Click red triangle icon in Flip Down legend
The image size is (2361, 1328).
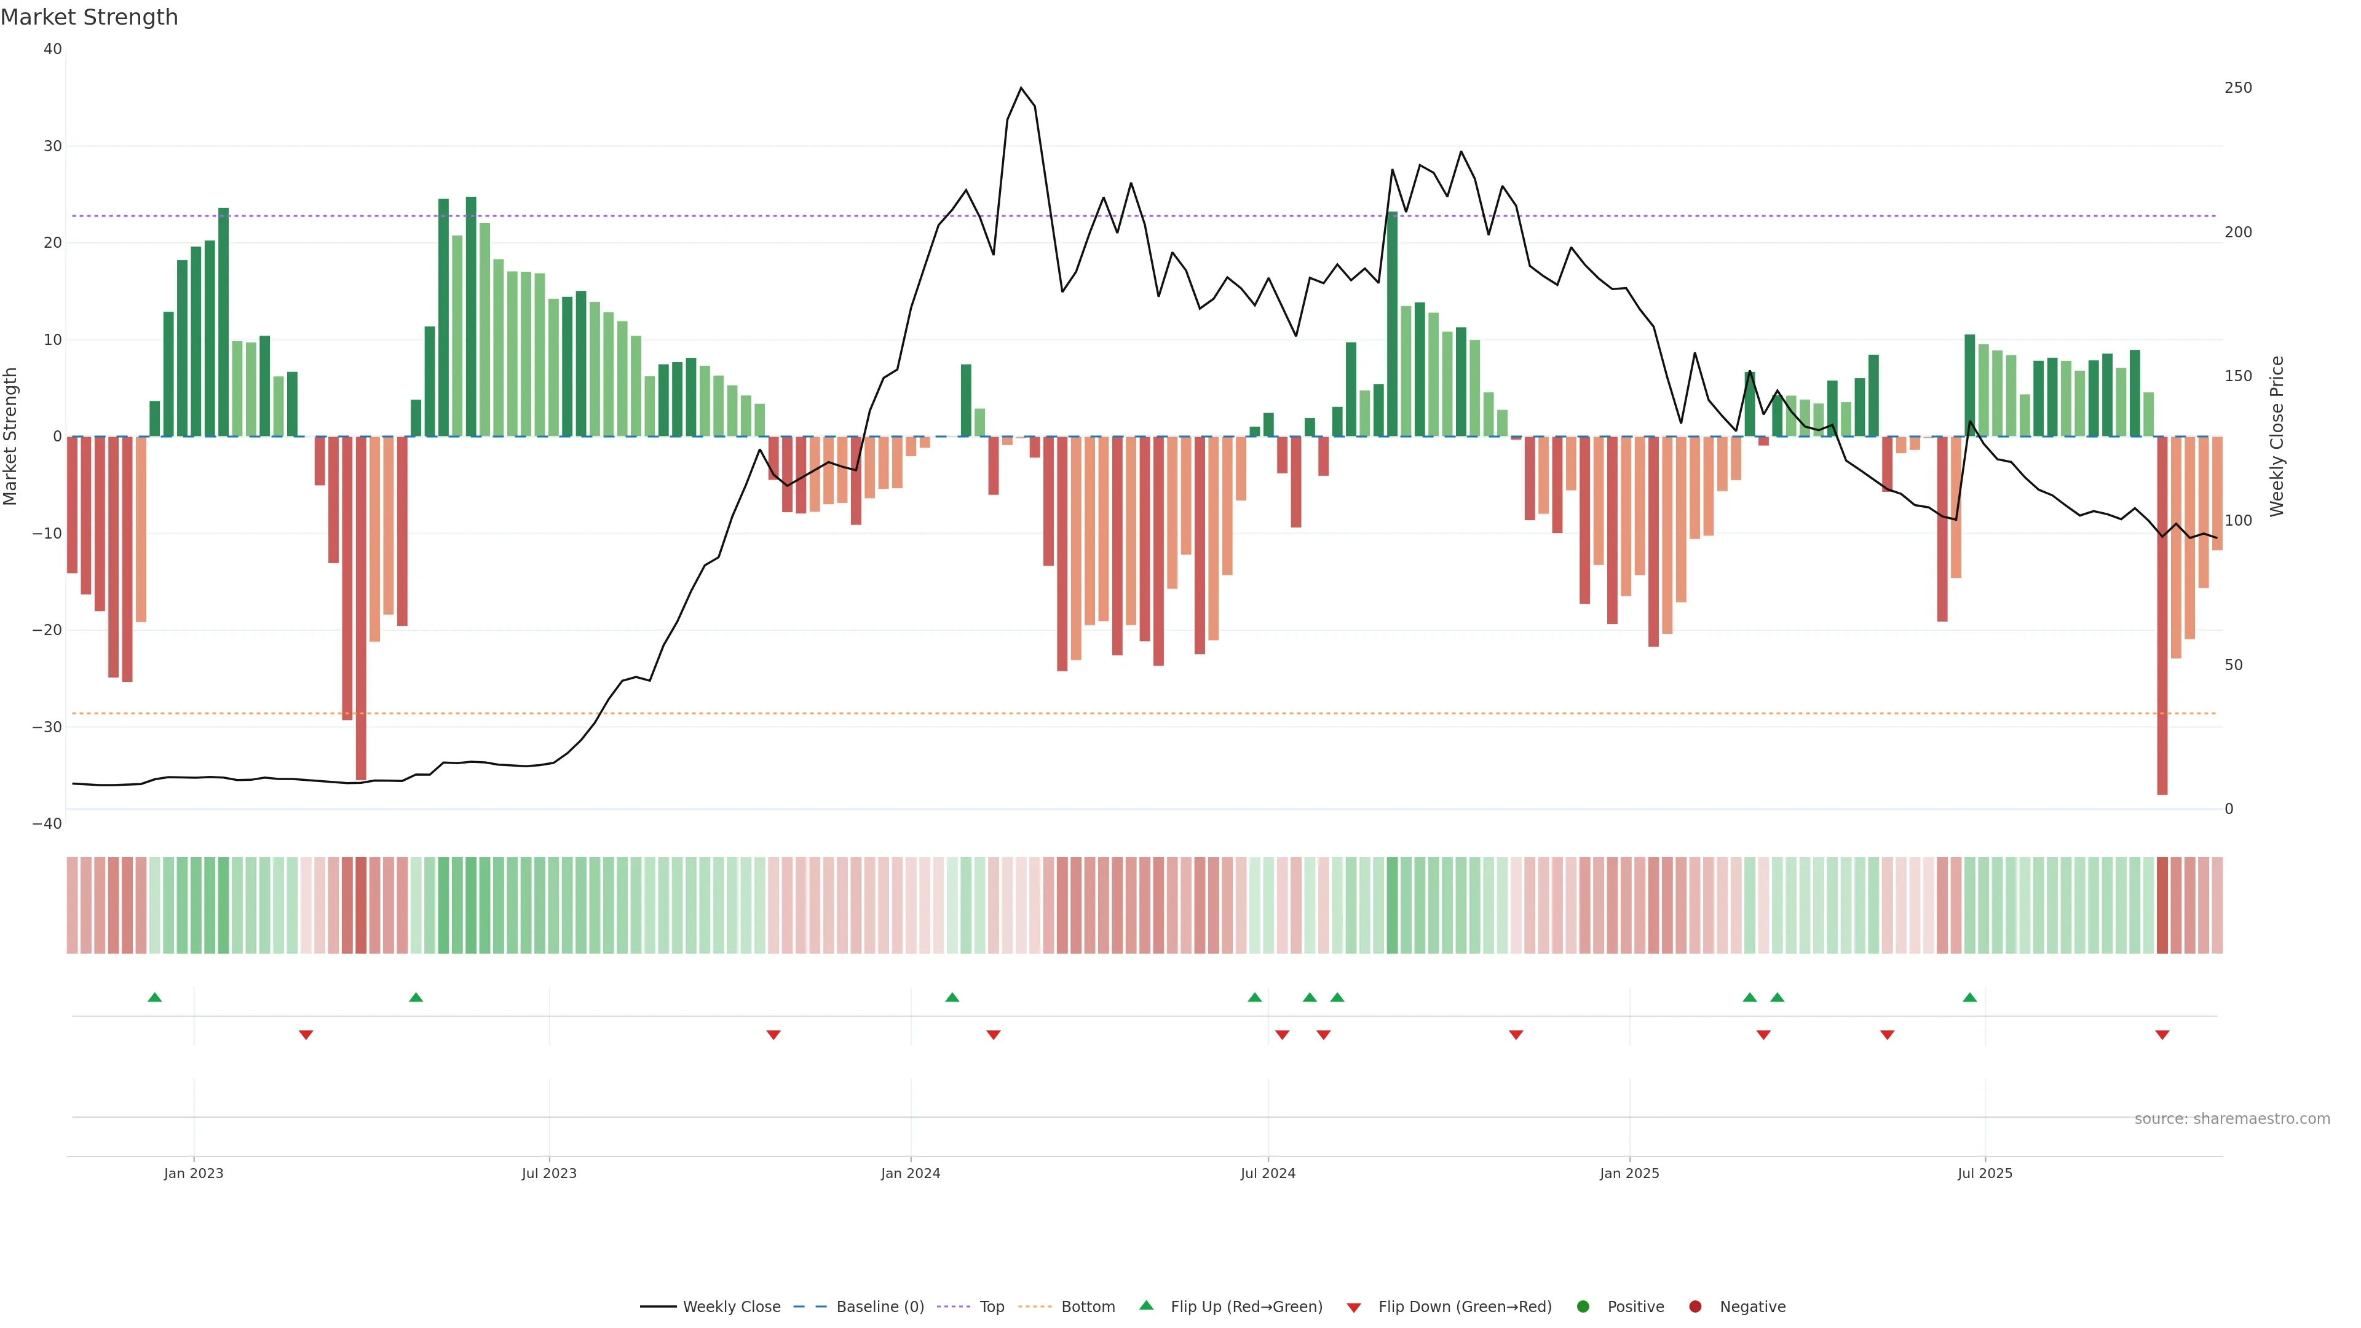(1354, 1307)
